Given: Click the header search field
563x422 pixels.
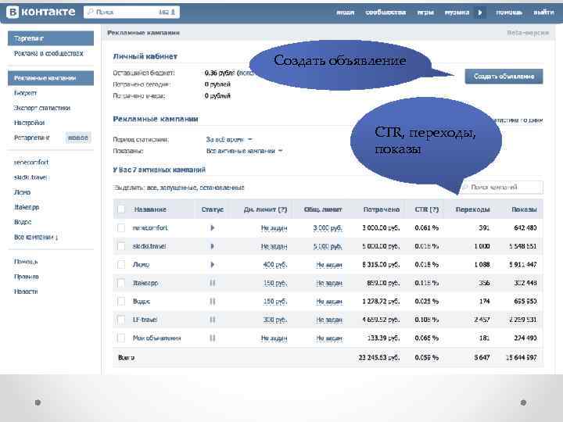Looking at the screenshot, I should [x=132, y=13].
